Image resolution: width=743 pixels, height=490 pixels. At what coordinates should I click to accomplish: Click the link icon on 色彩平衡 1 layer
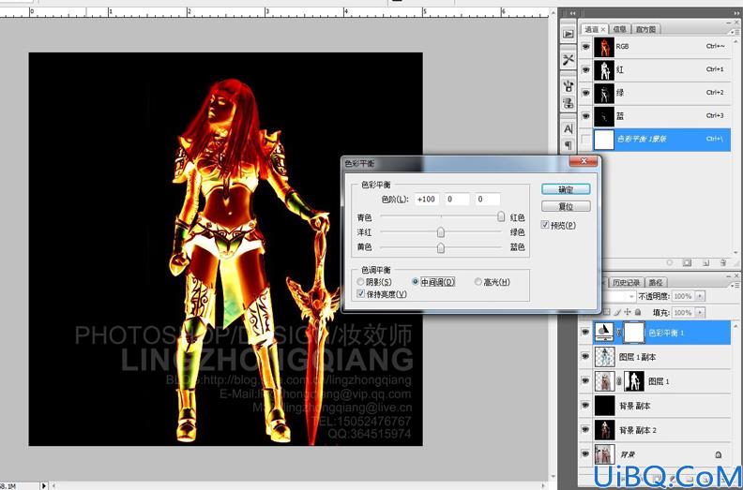618,333
